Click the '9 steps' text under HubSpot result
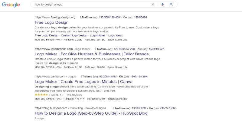 point(40,118)
